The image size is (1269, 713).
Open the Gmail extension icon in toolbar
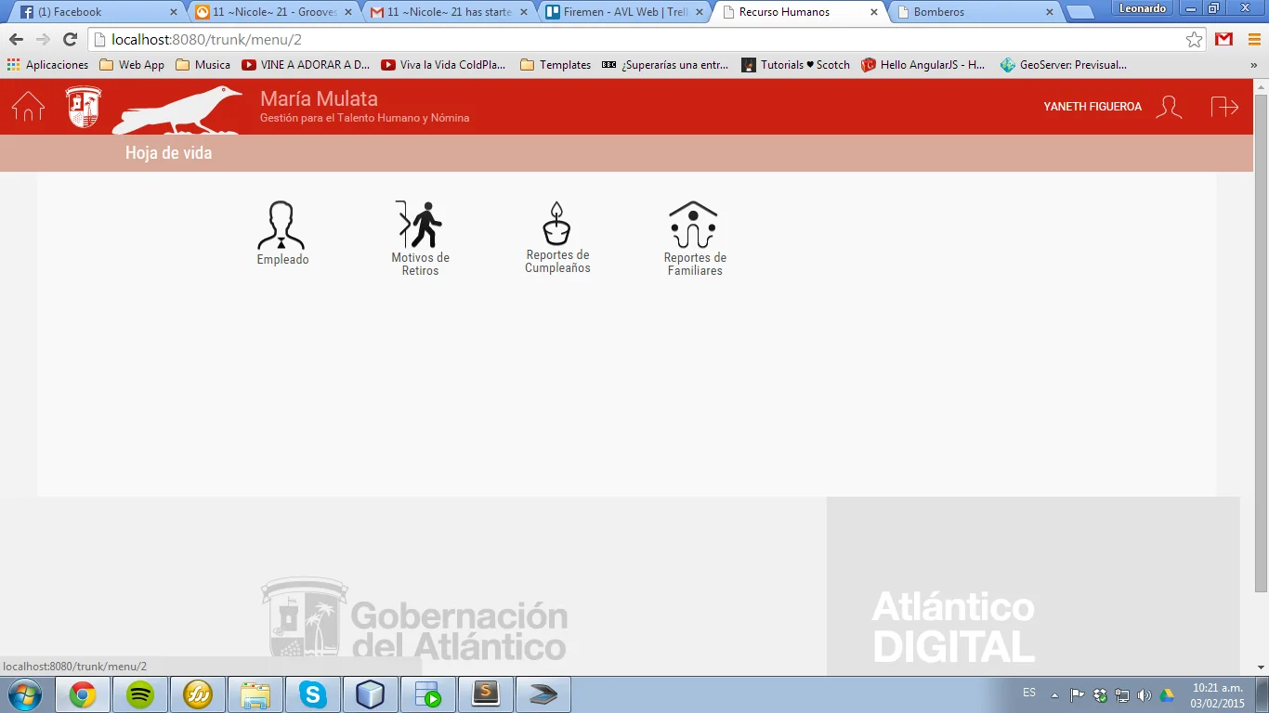[1224, 39]
